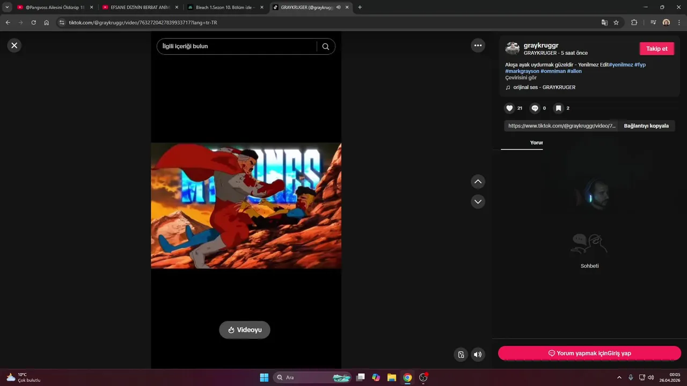Open Copilot from the taskbar
This screenshot has width=687, height=386.
click(x=376, y=377)
